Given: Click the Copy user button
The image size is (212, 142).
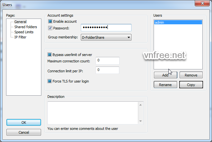Looking at the screenshot, I should point(191,85).
